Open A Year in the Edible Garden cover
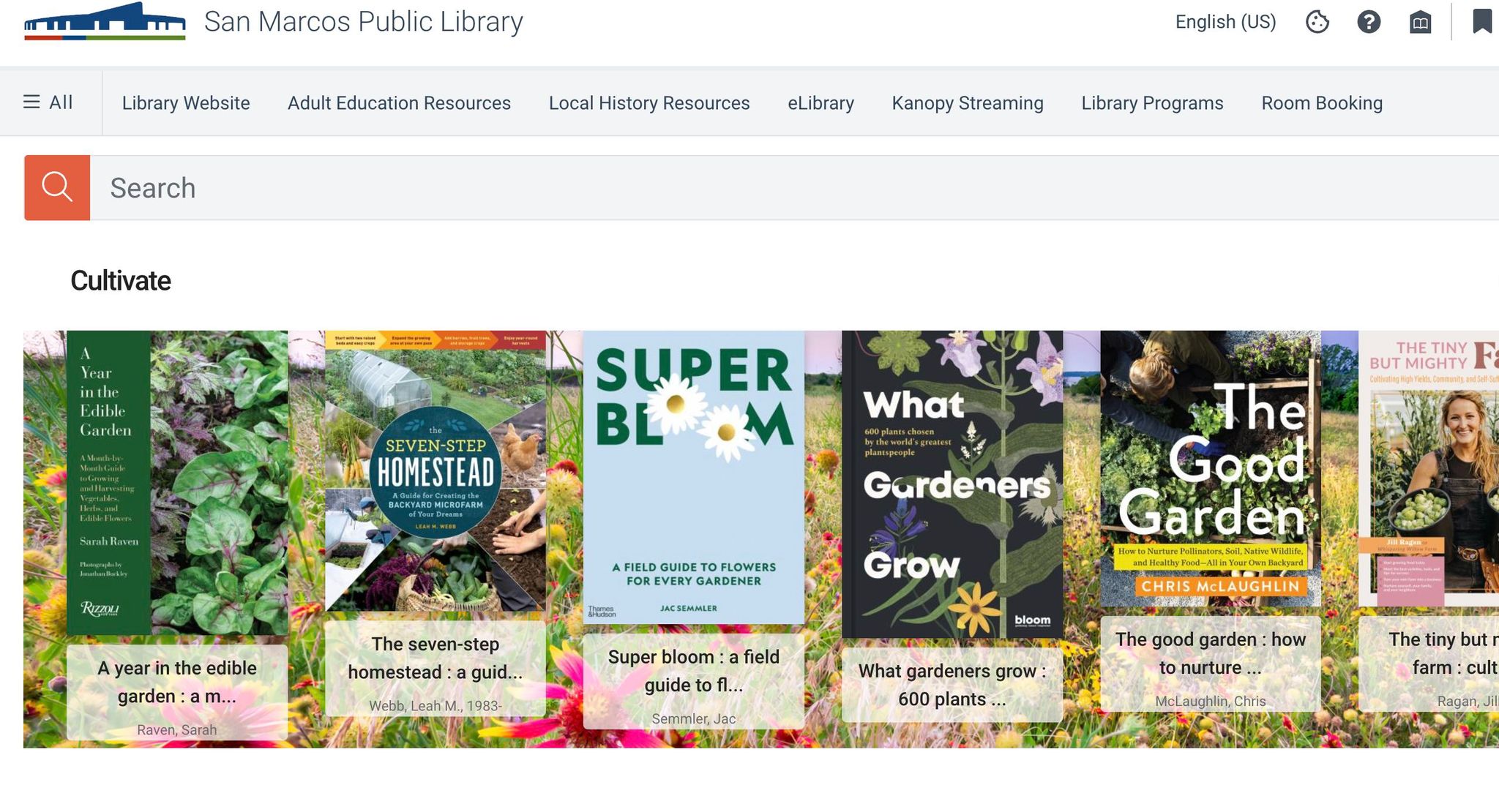This screenshot has height=785, width=1499. coord(177,483)
